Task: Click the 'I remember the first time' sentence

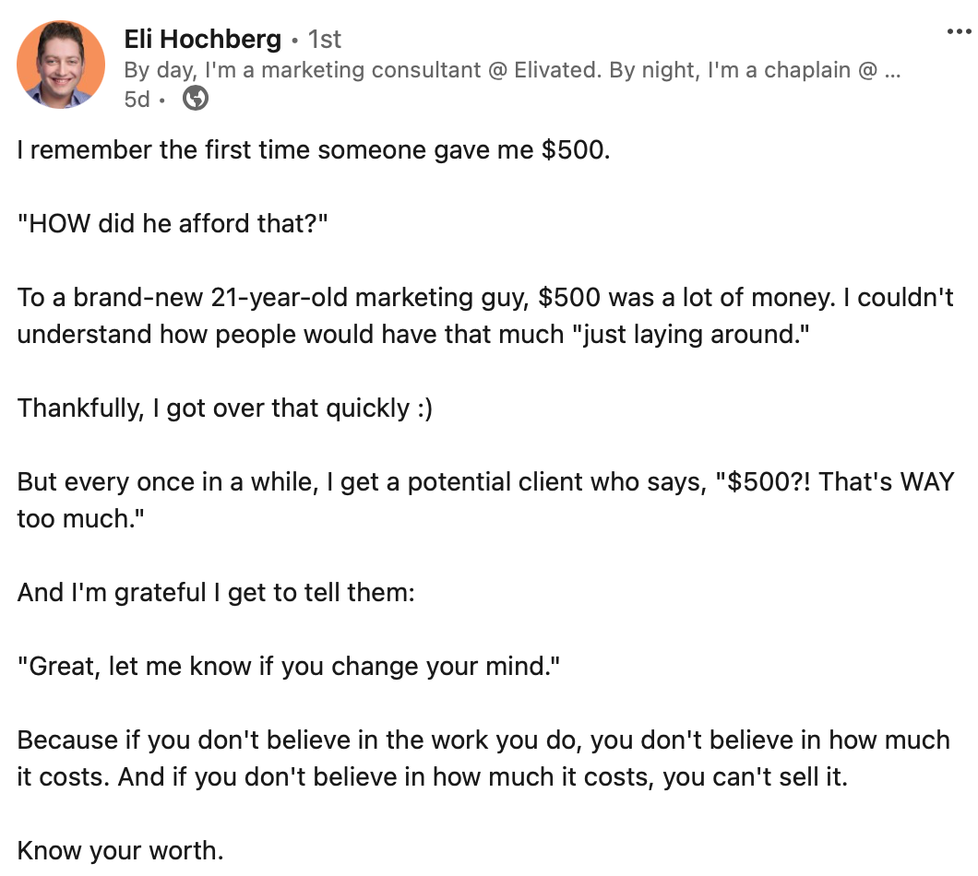Action: coord(313,150)
